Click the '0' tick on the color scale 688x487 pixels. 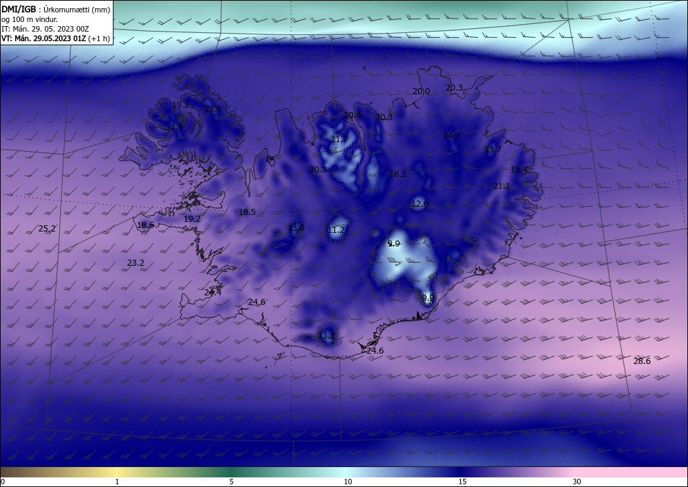tap(3, 482)
